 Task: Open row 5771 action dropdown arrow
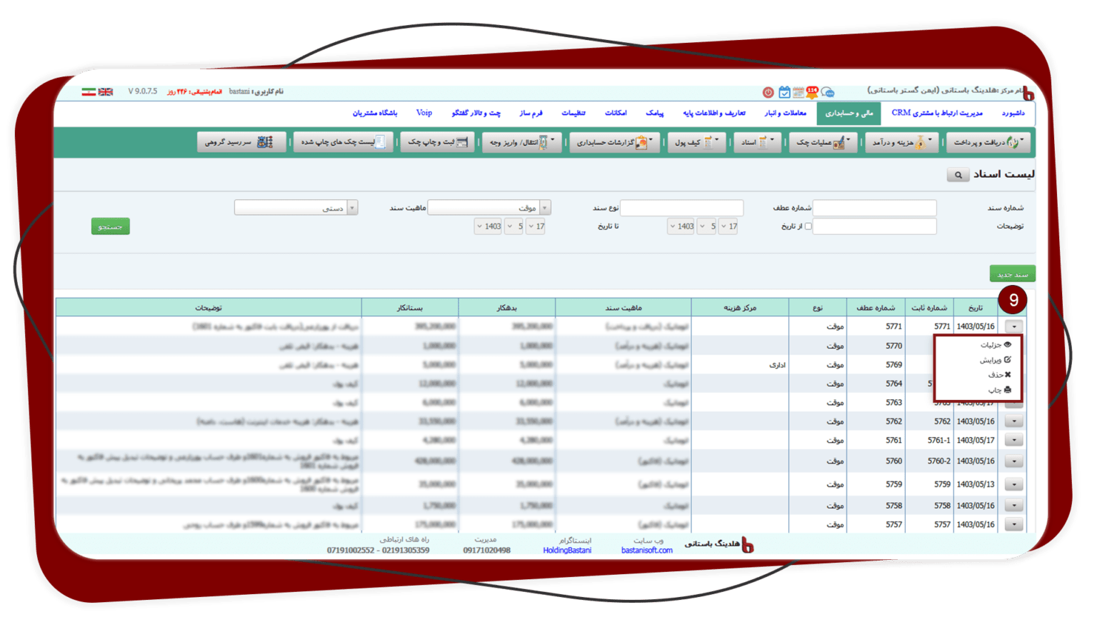(x=1013, y=326)
